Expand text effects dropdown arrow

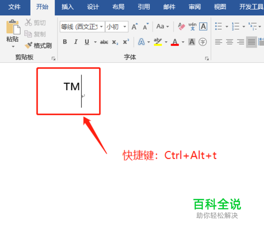click(148, 42)
